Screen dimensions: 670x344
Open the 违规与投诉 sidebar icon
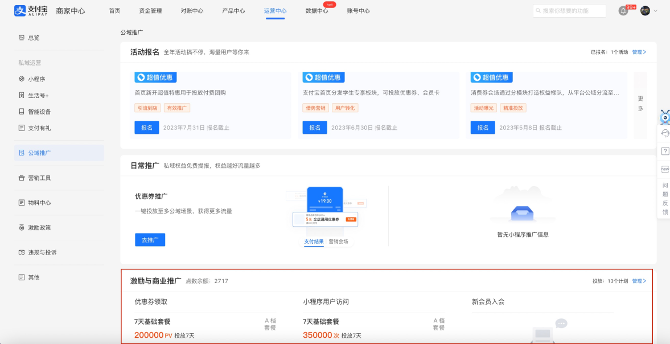pyautogui.click(x=22, y=252)
